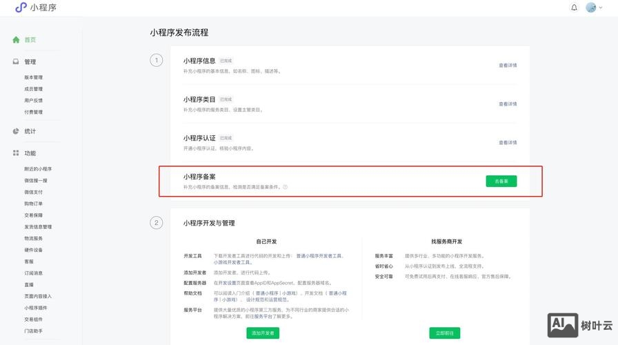
Task: Open 页面内容接入 in the sidebar
Action: click(38, 296)
